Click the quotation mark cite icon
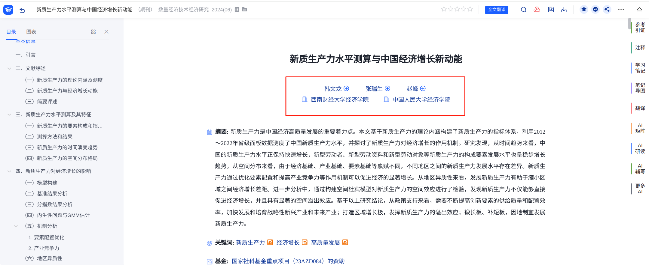Viewport: 649px width, 265px height. 595,9
